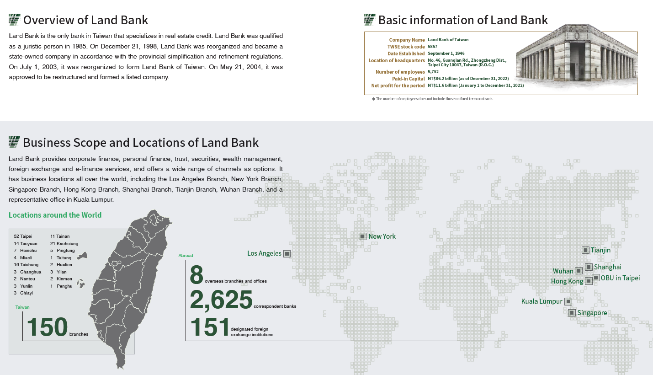Click the logo beside Basic information heading

tap(369, 20)
